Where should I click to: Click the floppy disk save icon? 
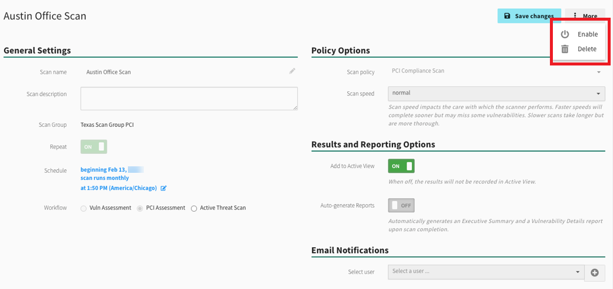point(507,16)
